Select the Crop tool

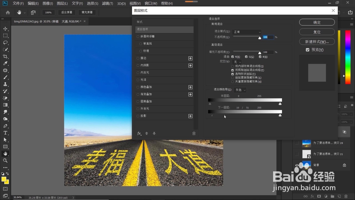tap(5, 56)
